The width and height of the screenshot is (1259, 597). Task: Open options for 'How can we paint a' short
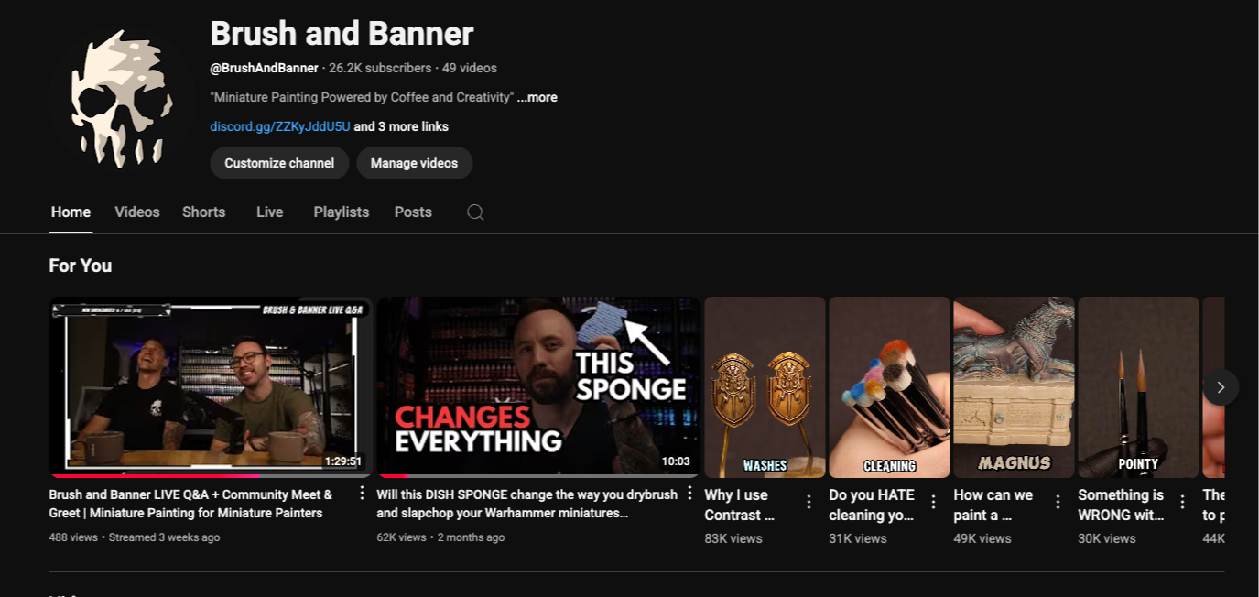coord(1058,502)
